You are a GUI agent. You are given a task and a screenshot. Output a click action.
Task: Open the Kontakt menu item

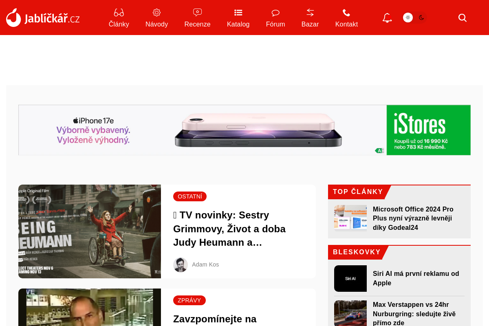tap(346, 24)
